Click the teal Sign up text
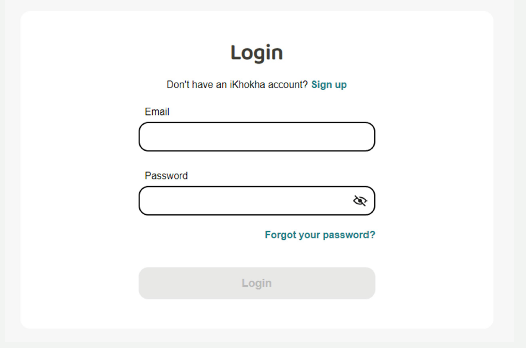The height and width of the screenshot is (348, 526). point(329,84)
